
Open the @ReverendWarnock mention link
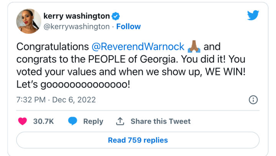(x=138, y=47)
